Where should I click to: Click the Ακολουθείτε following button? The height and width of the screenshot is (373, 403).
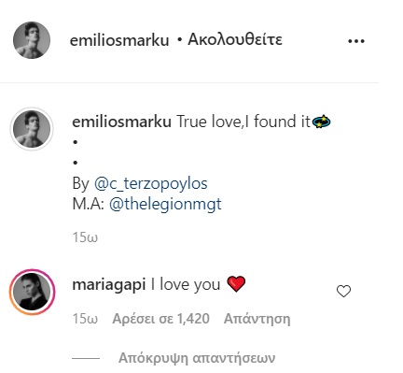[x=235, y=40]
